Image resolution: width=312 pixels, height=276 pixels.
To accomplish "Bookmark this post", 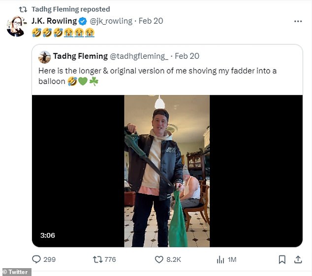I will [x=282, y=259].
